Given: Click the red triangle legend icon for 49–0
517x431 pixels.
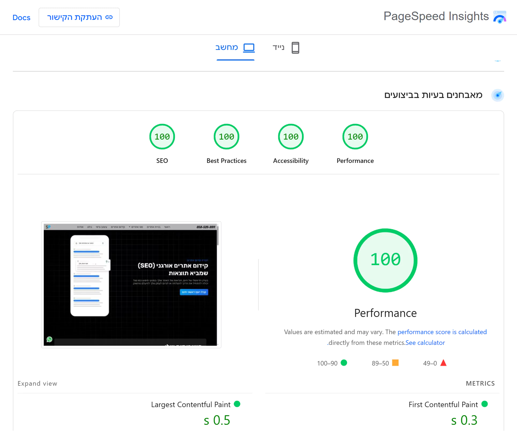Looking at the screenshot, I should tap(444, 363).
